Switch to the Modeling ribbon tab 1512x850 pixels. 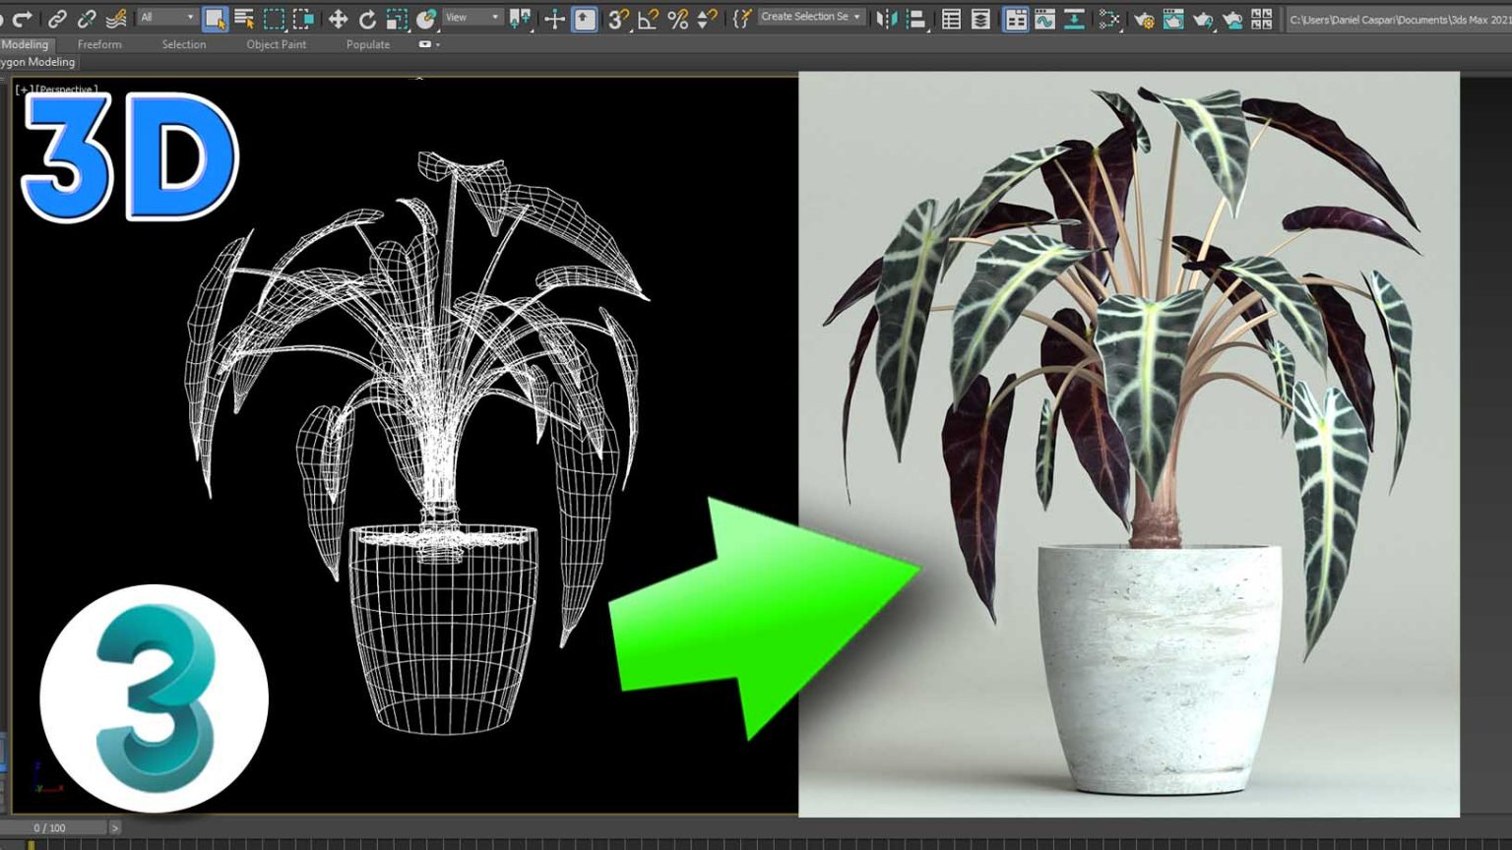point(25,44)
